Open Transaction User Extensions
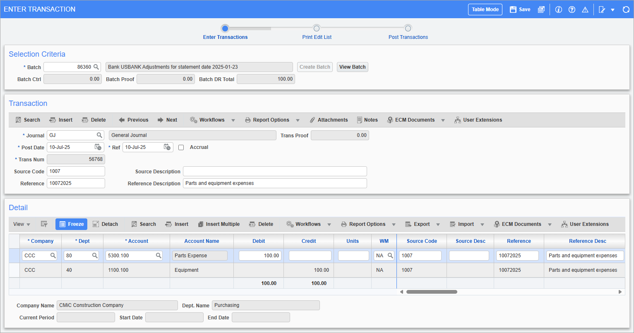 click(x=478, y=120)
